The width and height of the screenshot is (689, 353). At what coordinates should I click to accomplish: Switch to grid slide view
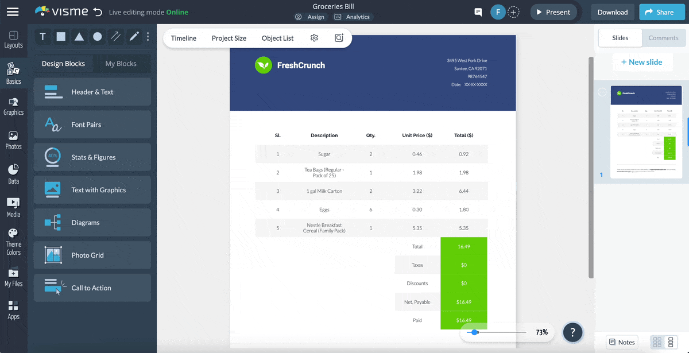tap(657, 342)
